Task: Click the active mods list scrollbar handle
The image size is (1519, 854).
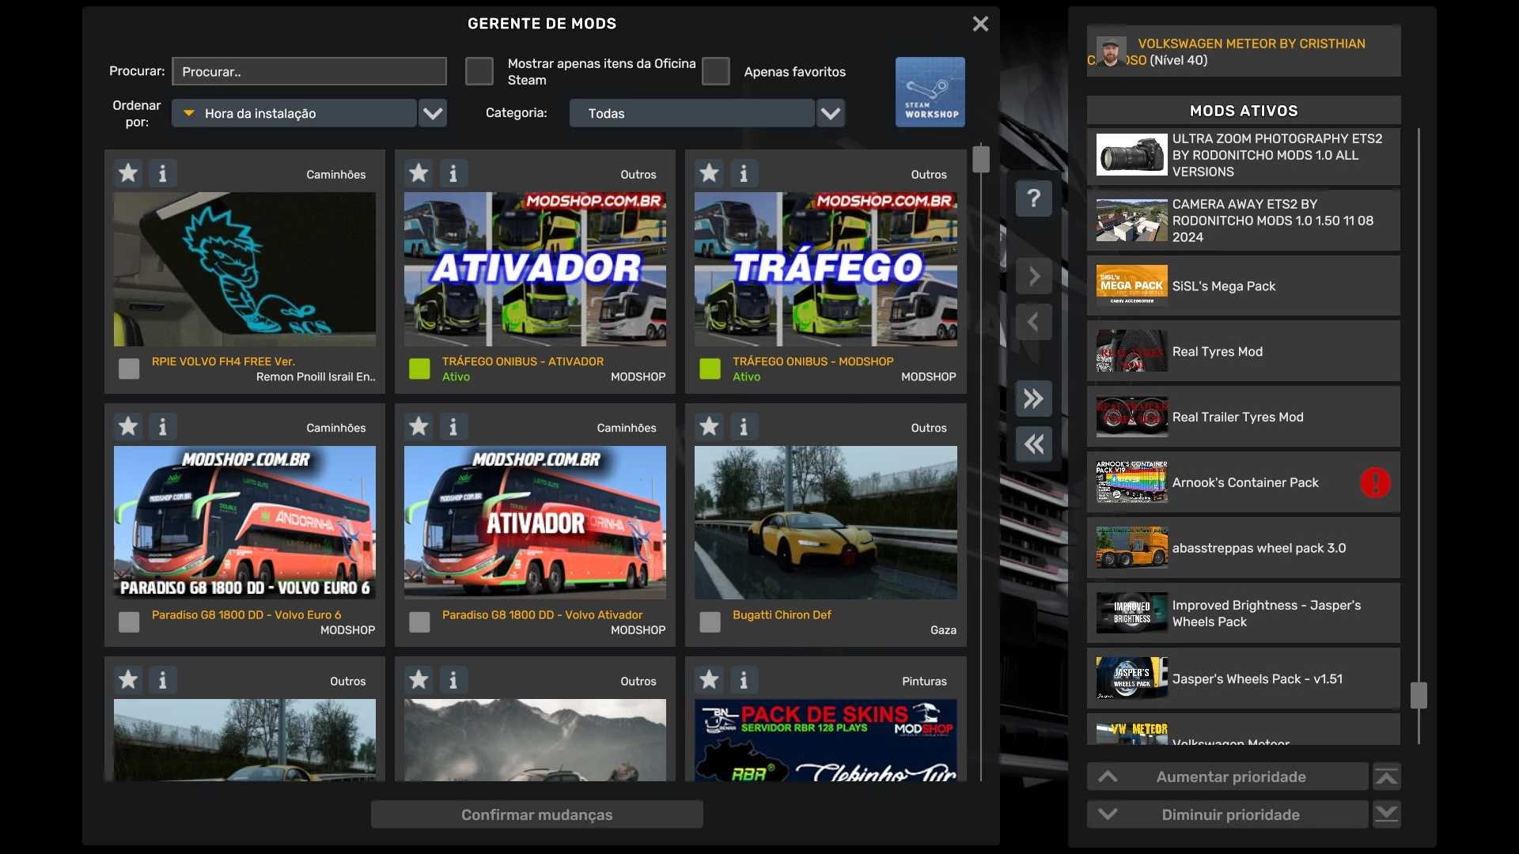Action: tap(1419, 695)
